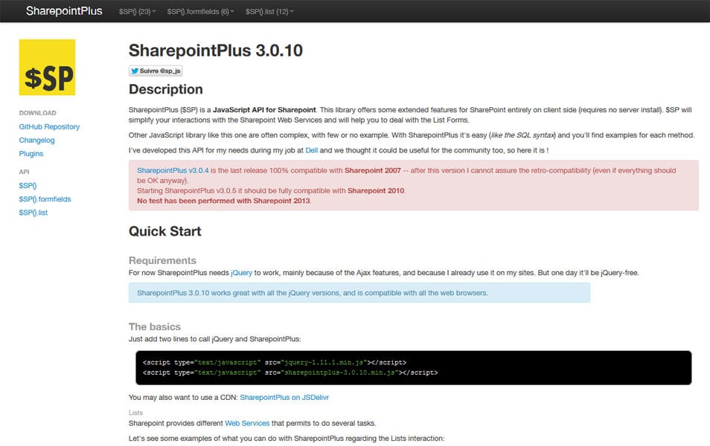Visit the jQuery link under Requirements
The image size is (710, 446).
[x=241, y=273]
